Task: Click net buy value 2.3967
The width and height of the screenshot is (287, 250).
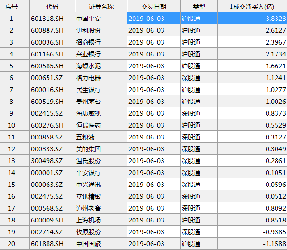Action: 252,42
